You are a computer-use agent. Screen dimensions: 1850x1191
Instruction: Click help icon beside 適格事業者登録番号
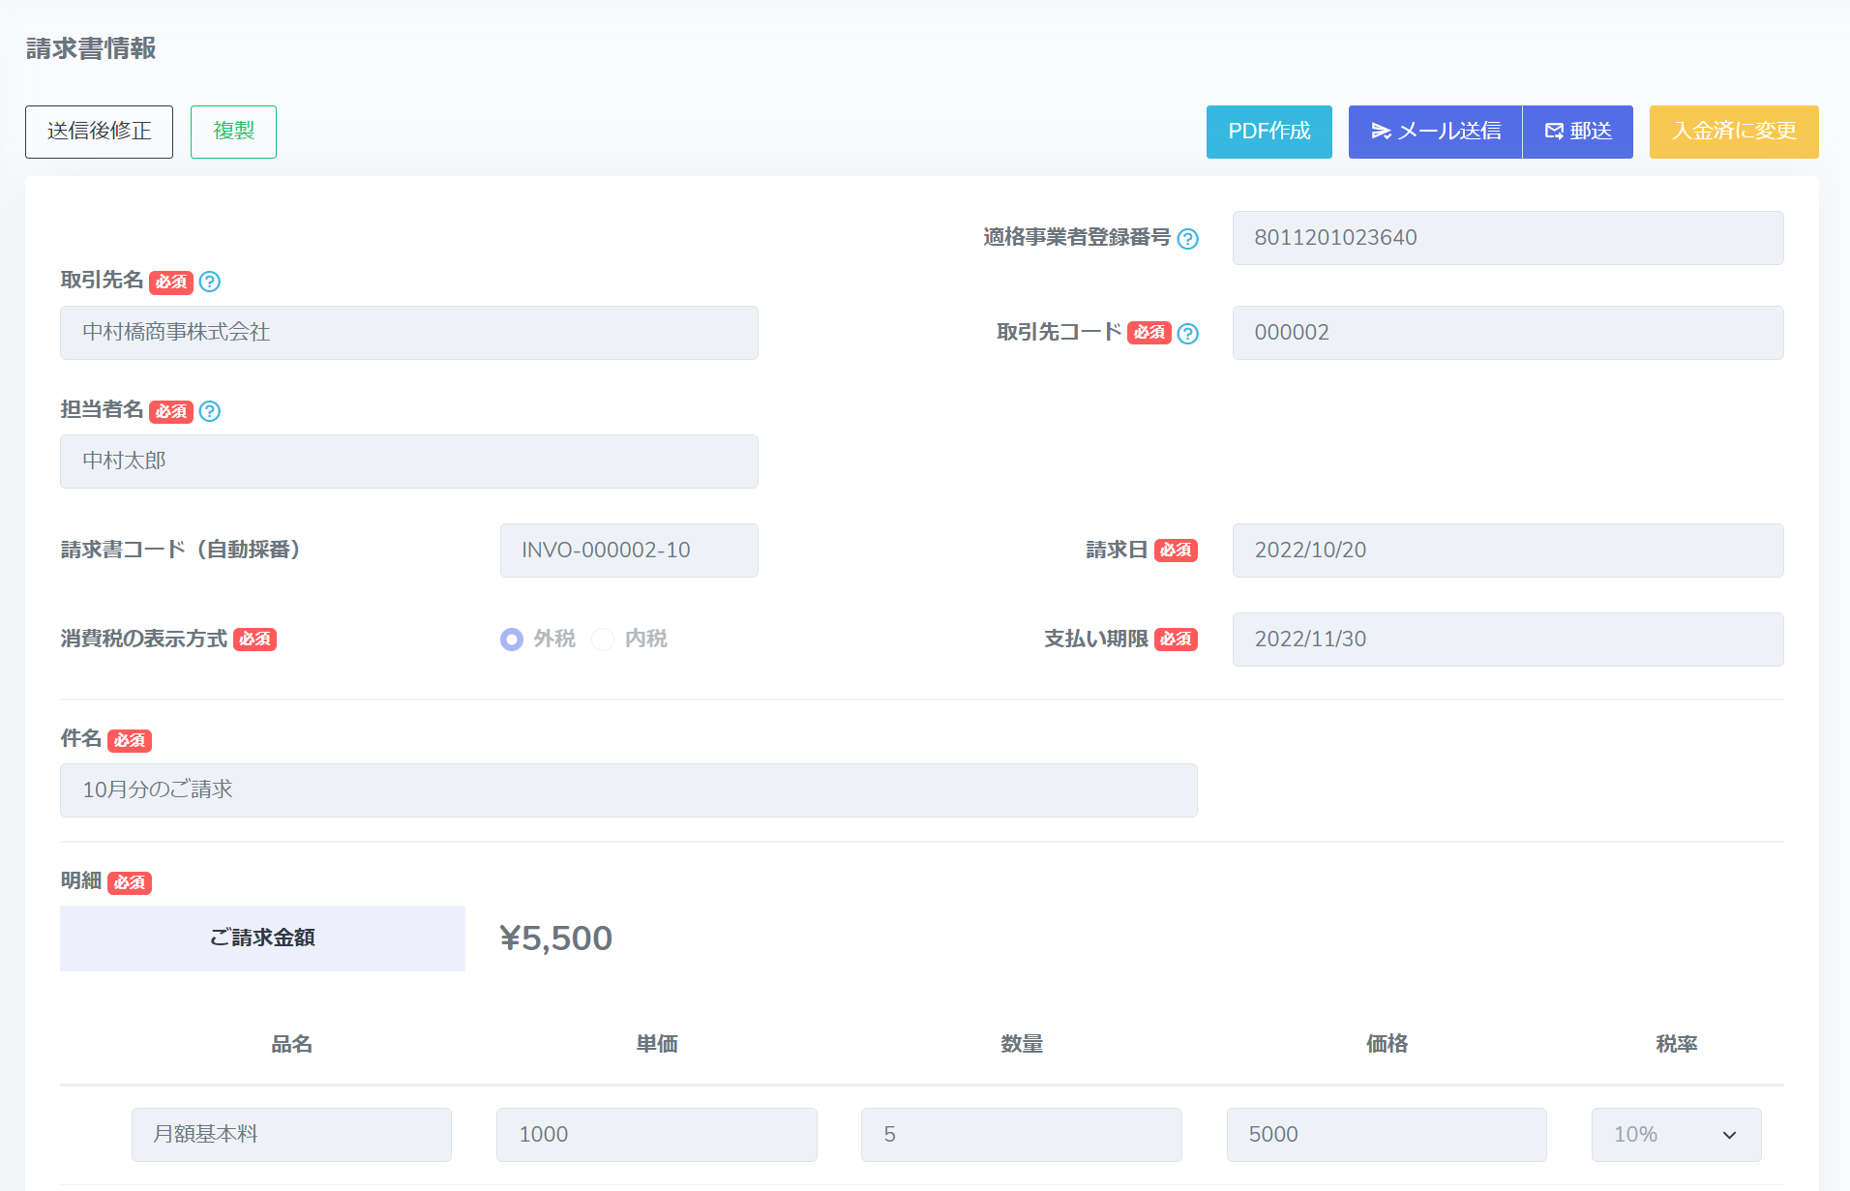coord(1188,239)
